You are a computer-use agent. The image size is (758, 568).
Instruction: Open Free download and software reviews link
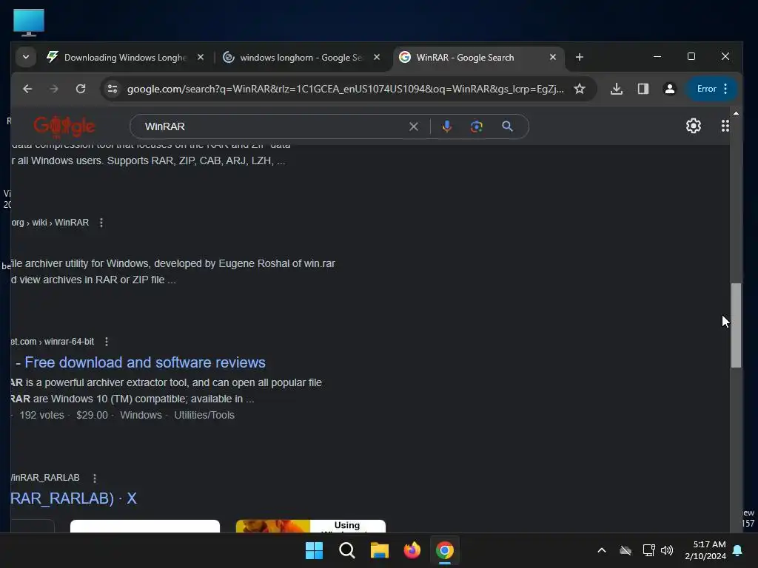(145, 362)
